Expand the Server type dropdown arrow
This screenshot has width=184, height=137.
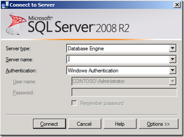click(173, 48)
